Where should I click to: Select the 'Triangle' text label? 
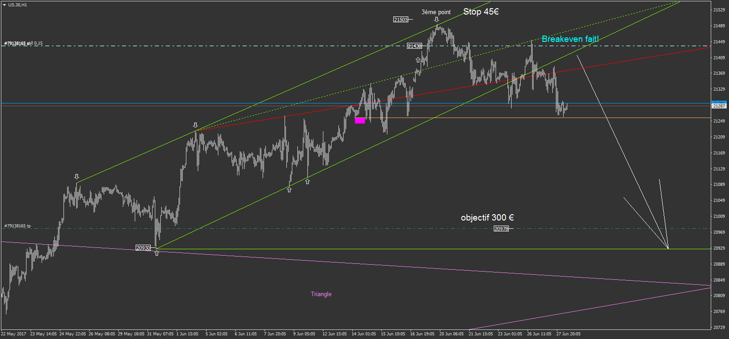(321, 294)
